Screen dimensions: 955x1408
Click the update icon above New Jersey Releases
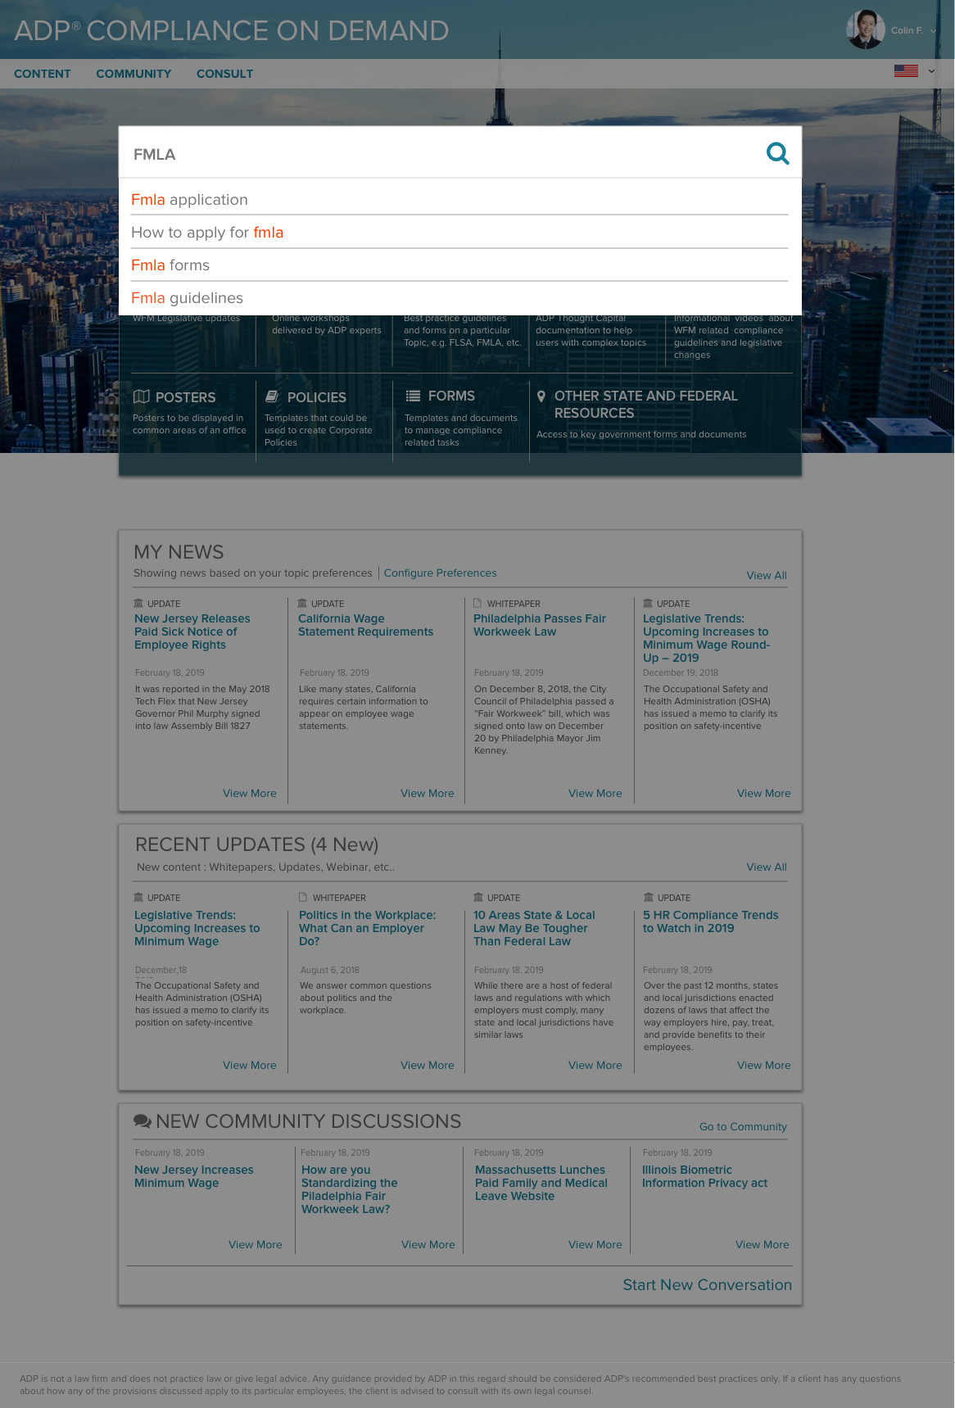tap(138, 604)
